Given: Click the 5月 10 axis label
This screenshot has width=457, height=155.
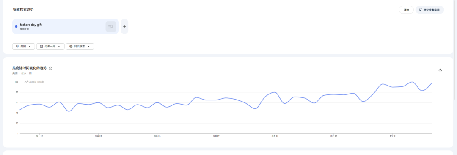Looking at the screenshot, I should [x=393, y=136].
